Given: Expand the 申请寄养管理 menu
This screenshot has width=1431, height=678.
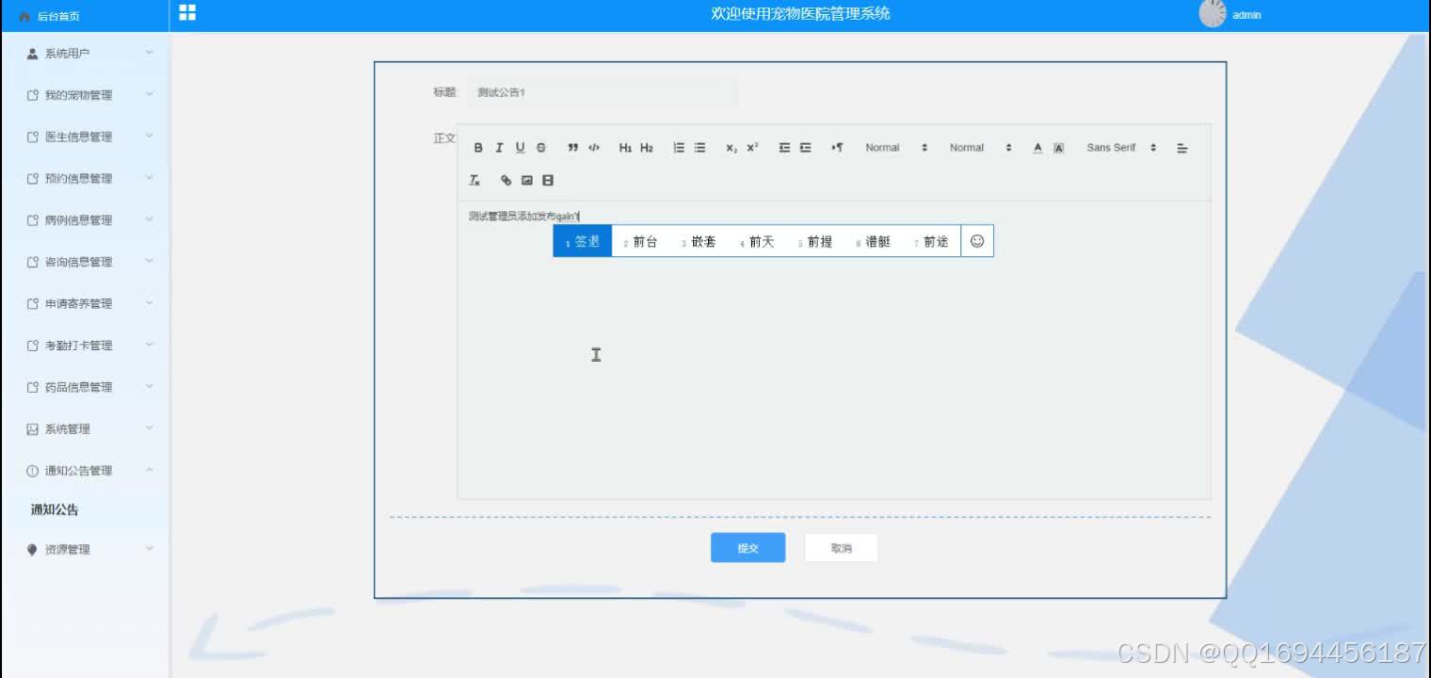Looking at the screenshot, I should (x=85, y=303).
